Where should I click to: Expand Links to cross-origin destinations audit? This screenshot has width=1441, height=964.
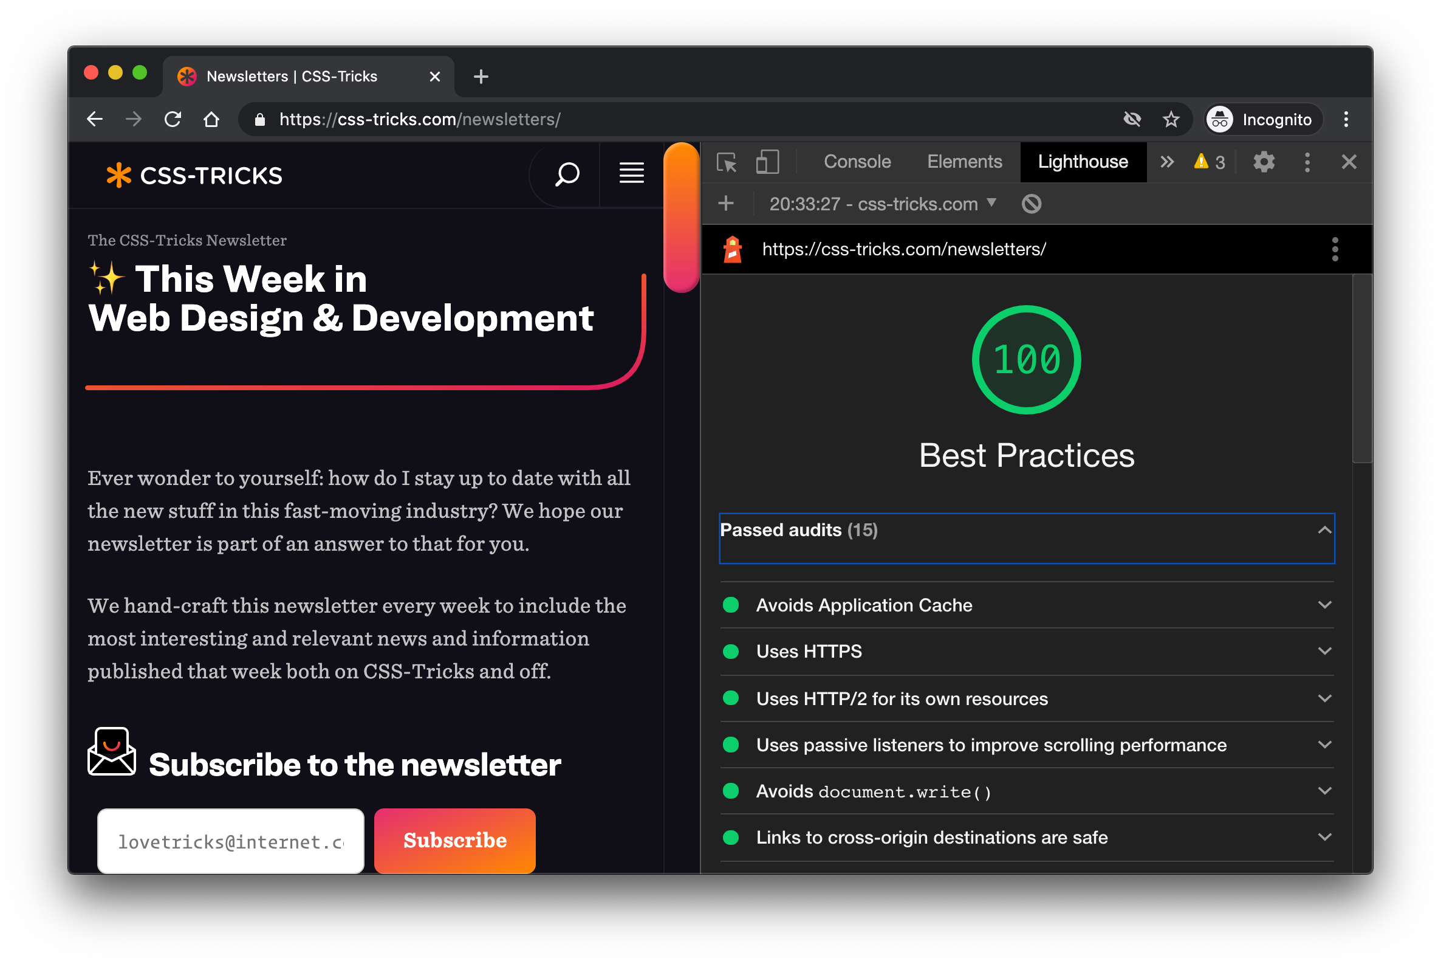point(1026,838)
